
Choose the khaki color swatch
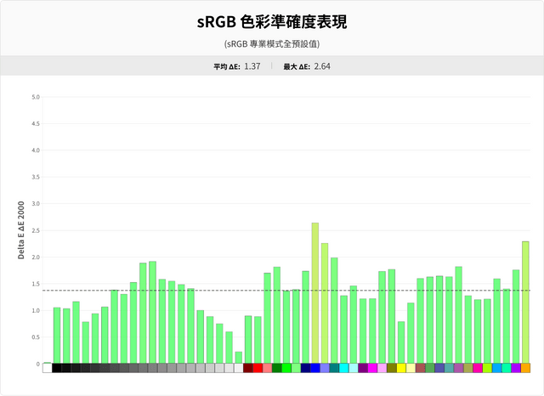point(468,368)
